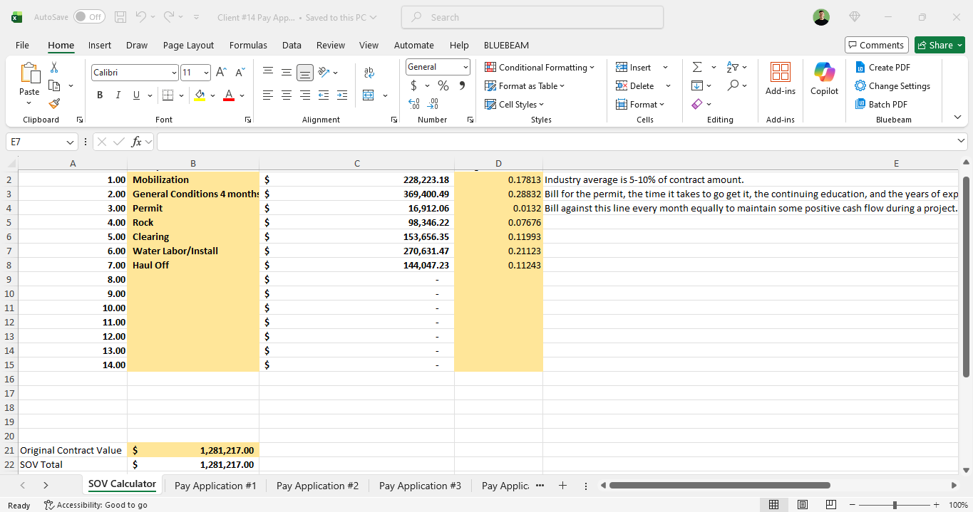Click Bluebeam Batch PDF
This screenshot has height=512, width=973.
click(882, 105)
